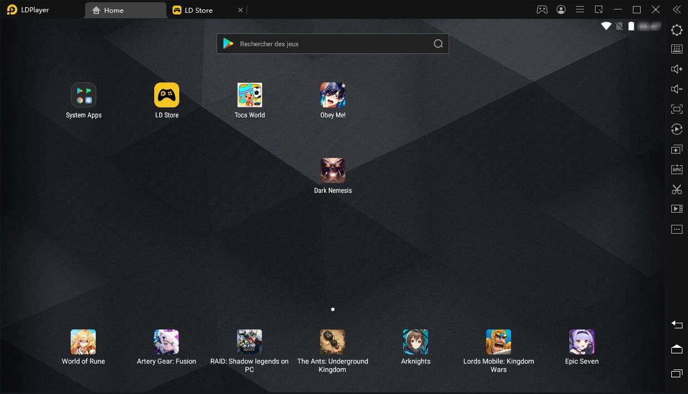688x394 pixels.
Task: Click the scissors screenshot icon
Action: 677,190
